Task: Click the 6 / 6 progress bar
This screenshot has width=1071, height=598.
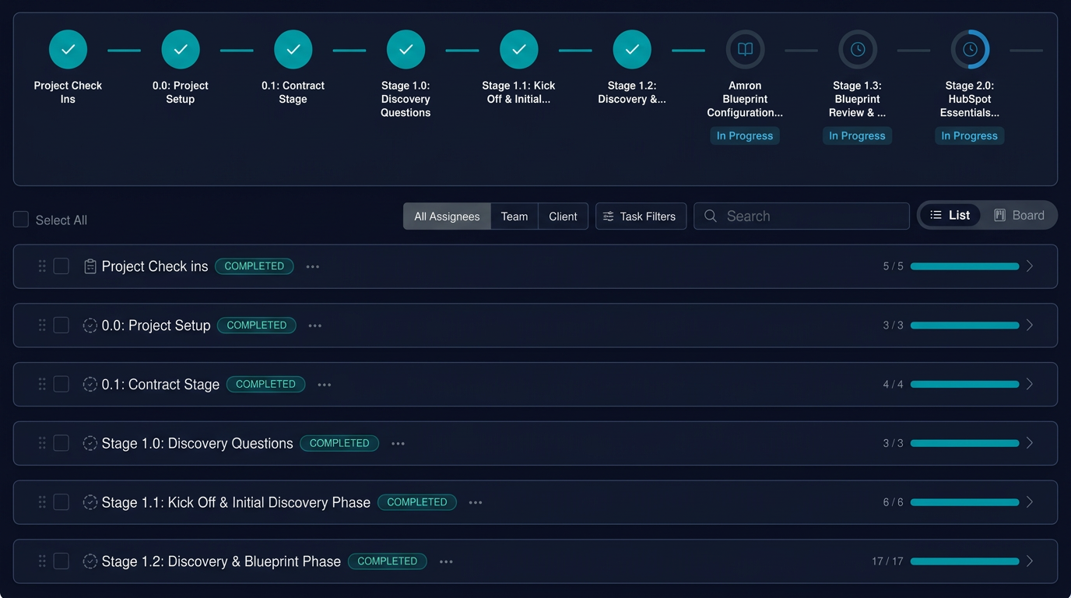Action: [x=964, y=502]
